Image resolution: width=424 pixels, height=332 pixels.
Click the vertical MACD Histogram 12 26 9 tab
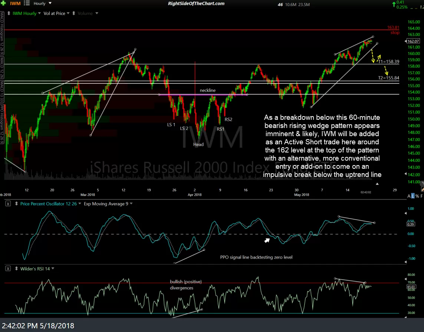pyautogui.click(x=2, y=33)
